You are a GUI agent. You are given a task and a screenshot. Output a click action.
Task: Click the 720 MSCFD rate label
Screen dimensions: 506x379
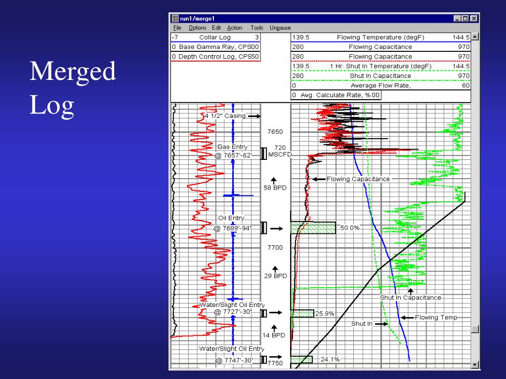280,151
